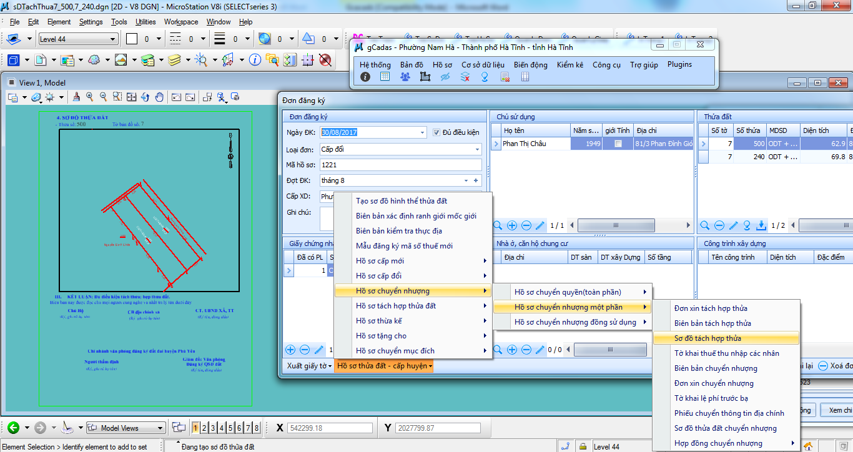Click the Mã hồ sơ input field
Screen dimensions: 853x452
pos(400,165)
